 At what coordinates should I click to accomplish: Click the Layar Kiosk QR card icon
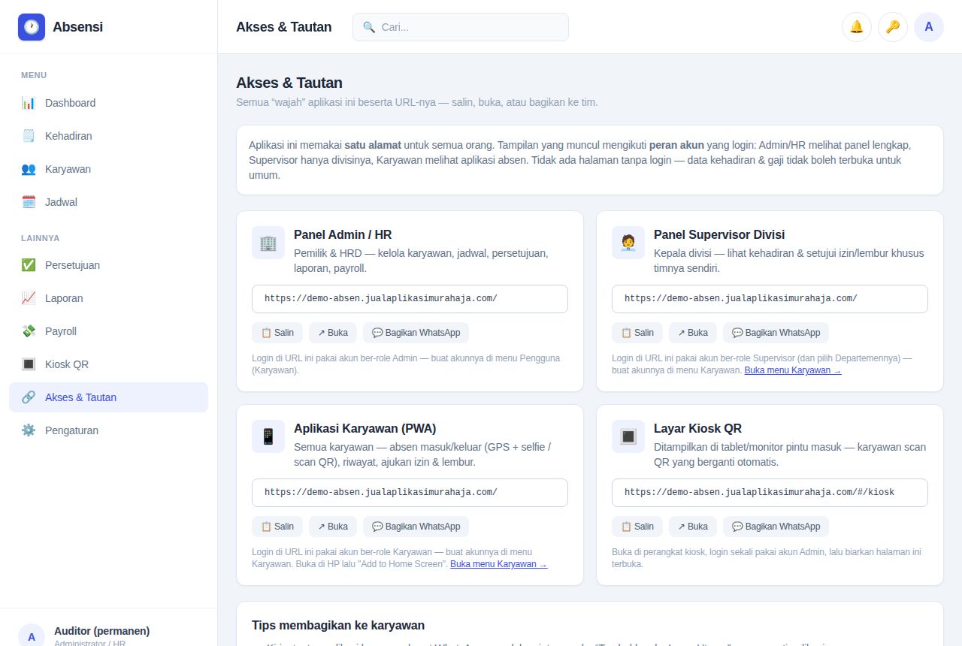(x=628, y=436)
